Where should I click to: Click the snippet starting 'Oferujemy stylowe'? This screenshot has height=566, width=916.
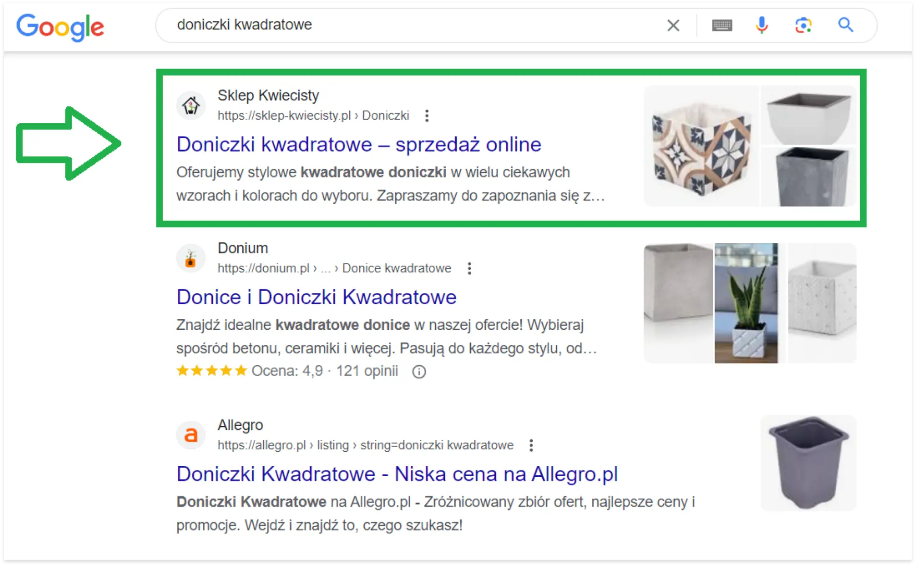[390, 184]
